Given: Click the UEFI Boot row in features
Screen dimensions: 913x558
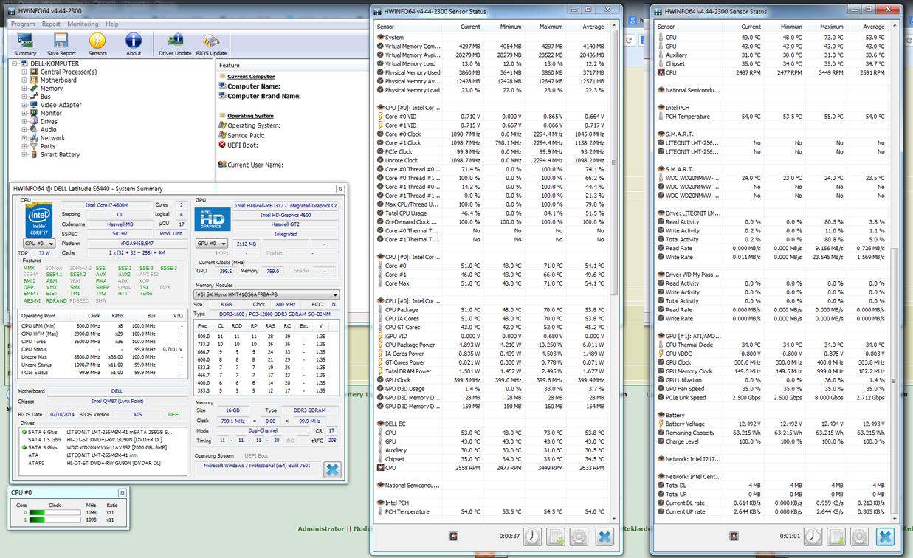Looking at the screenshot, I should 238,145.
